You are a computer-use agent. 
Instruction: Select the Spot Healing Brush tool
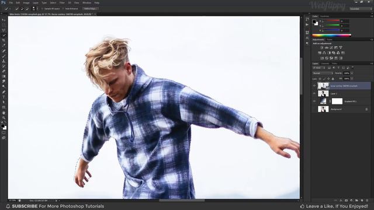click(4, 51)
